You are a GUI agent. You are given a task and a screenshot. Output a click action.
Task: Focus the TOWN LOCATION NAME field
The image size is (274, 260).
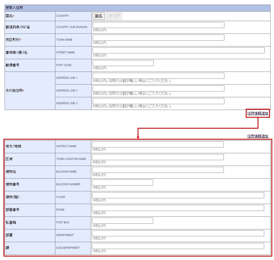click(x=157, y=157)
